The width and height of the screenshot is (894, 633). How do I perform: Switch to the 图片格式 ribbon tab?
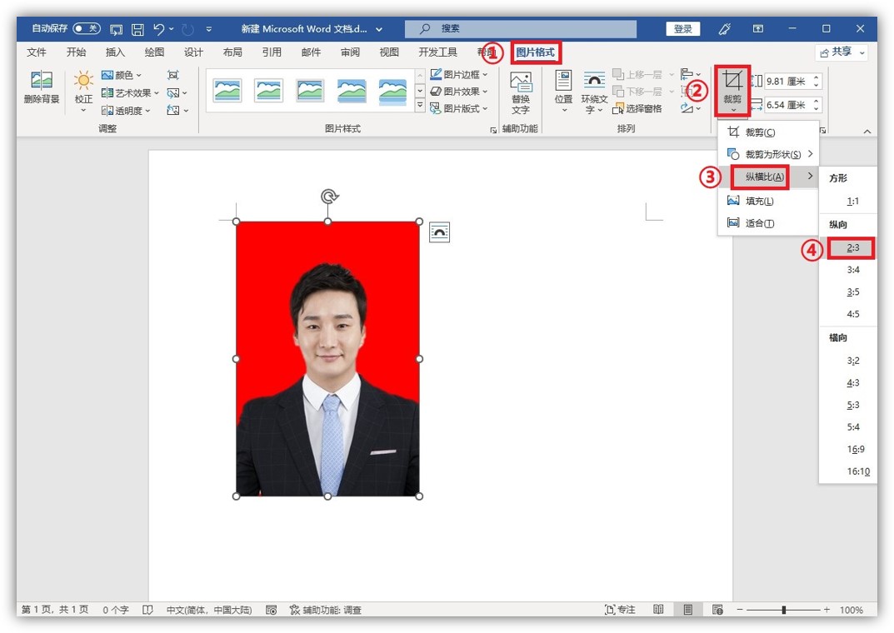pos(537,51)
